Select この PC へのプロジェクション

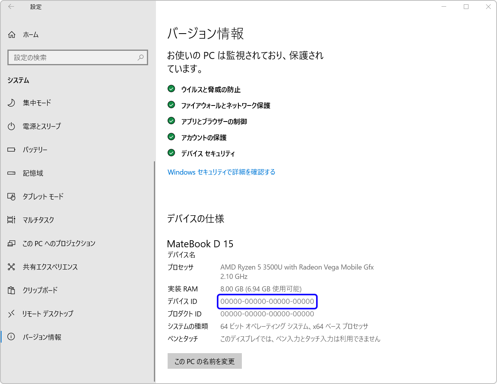[x=59, y=243]
